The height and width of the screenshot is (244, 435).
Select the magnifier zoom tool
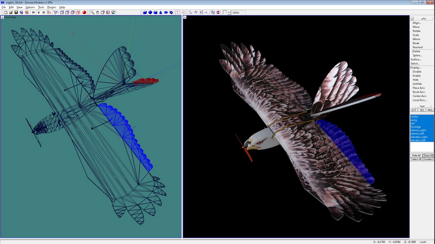pos(92,12)
